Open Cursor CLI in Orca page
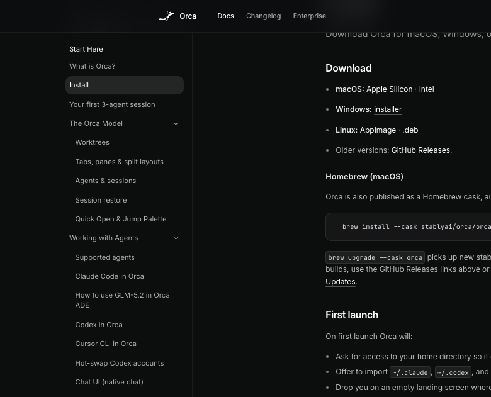The width and height of the screenshot is (491, 397). pyautogui.click(x=106, y=344)
